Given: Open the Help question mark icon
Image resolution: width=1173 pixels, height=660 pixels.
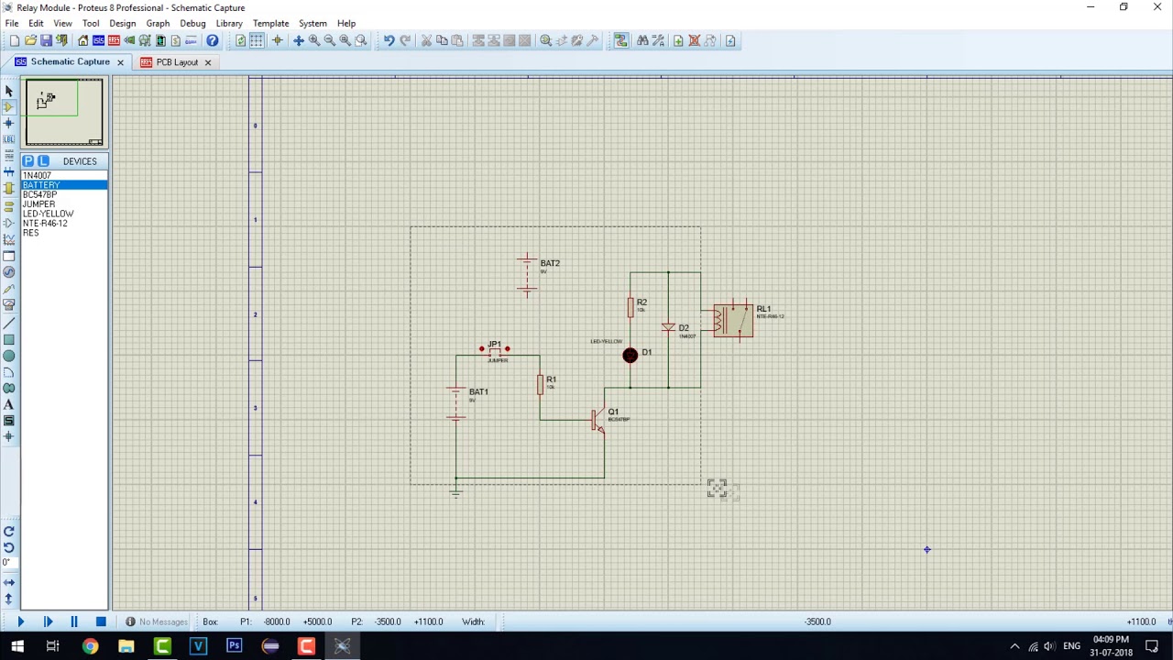Looking at the screenshot, I should coord(212,40).
